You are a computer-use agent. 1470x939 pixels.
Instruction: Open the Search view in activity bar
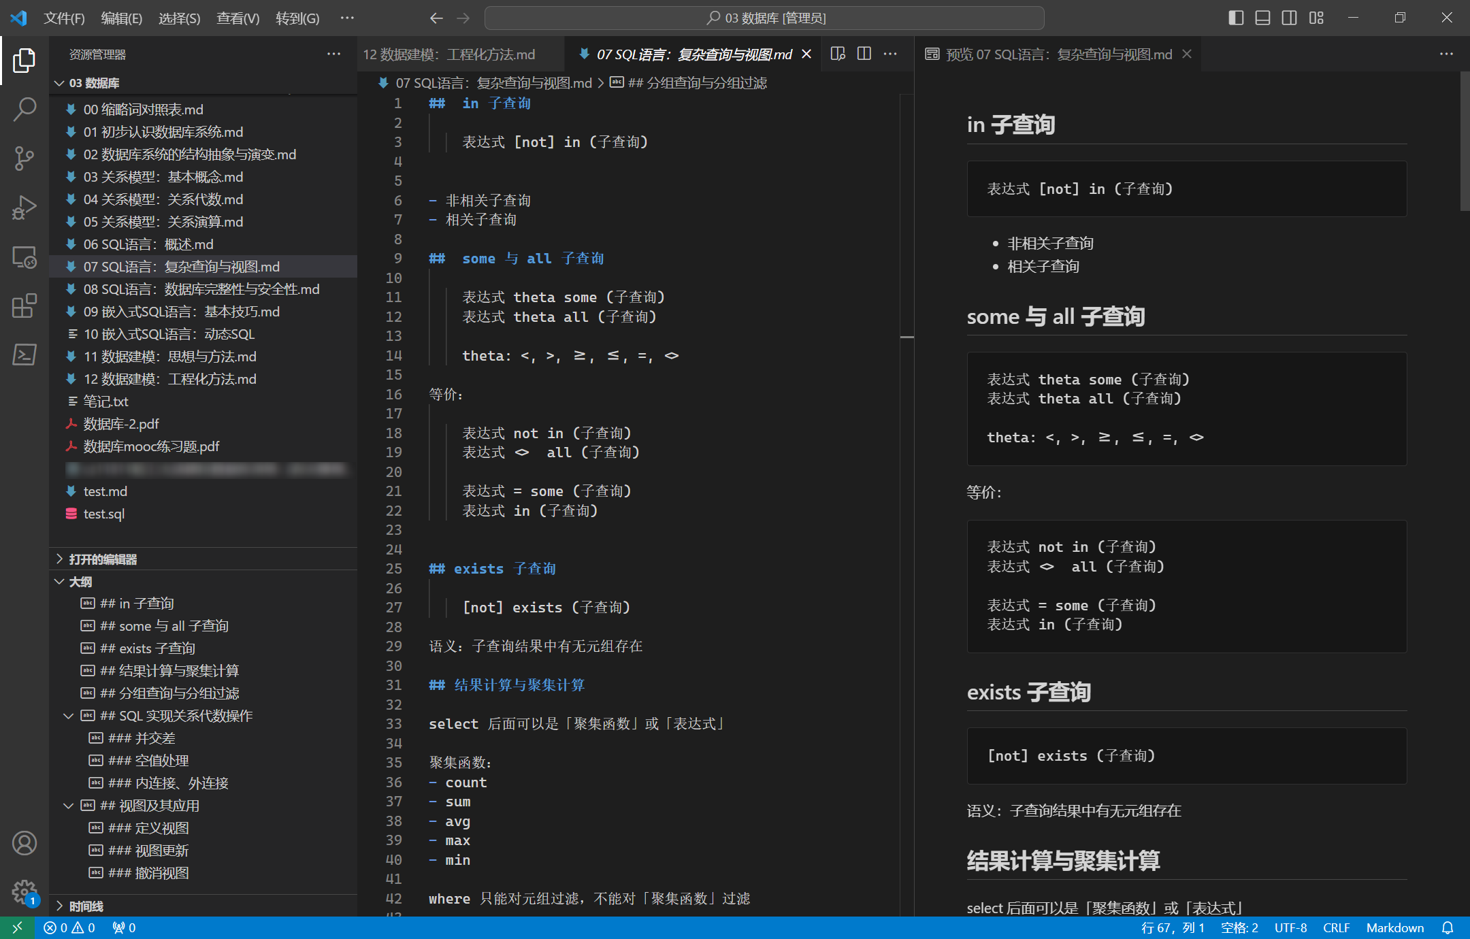[24, 109]
